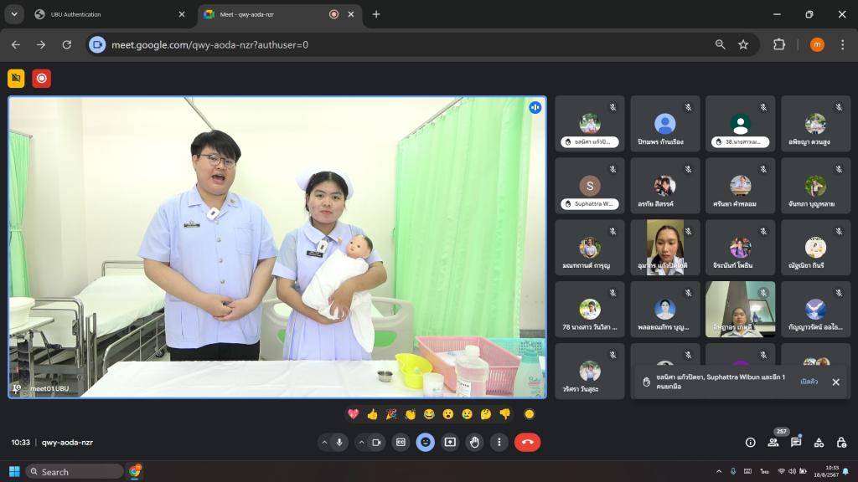Open host controls lock icon
The image size is (858, 482).
841,442
